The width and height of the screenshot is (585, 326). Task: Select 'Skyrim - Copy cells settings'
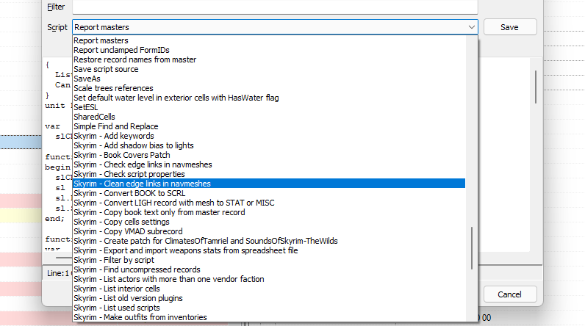click(269, 222)
